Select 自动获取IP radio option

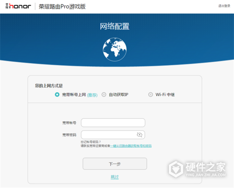[x=104, y=95]
